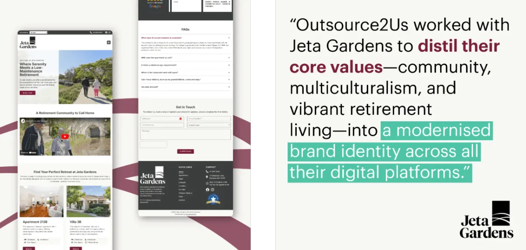
Task: Click the For Sale link in footer Quick Links
Action: pos(181,190)
